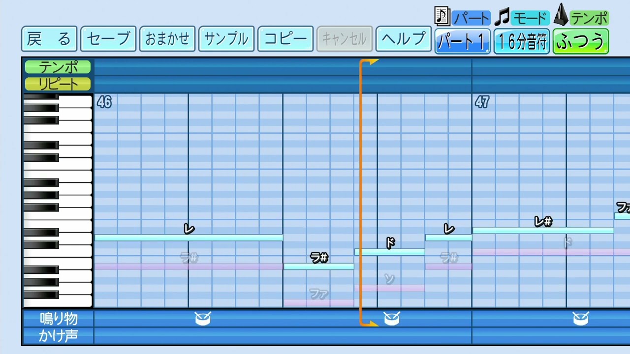Click the orange playhead bottom marker
This screenshot has width=630, height=354.
(x=370, y=323)
